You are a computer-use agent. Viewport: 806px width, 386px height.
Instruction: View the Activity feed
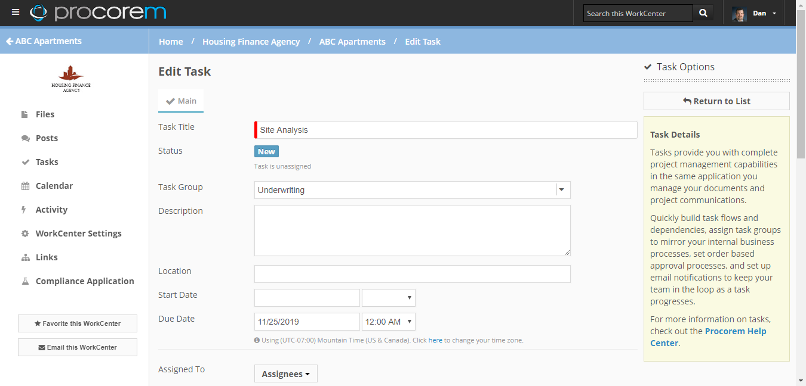click(50, 209)
